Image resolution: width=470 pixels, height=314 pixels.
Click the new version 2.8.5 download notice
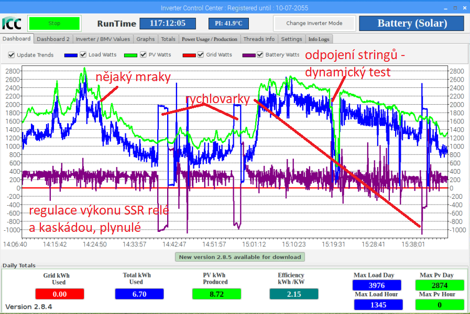tap(240, 257)
